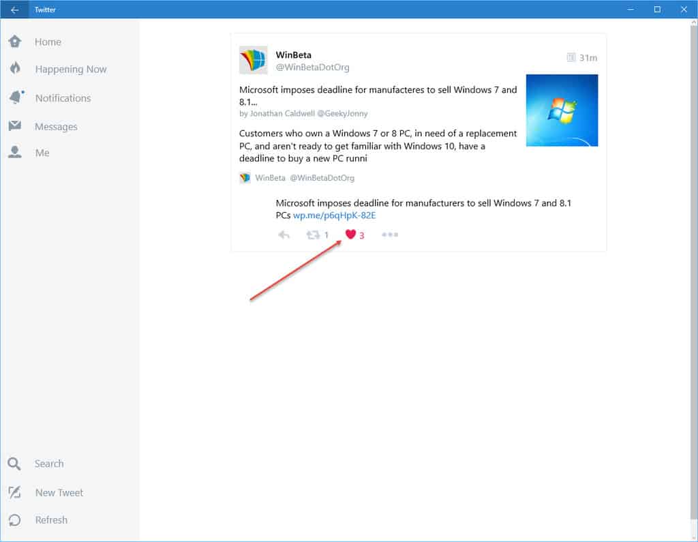Maximize the Twitter window
The height and width of the screenshot is (542, 698).
[657, 10]
